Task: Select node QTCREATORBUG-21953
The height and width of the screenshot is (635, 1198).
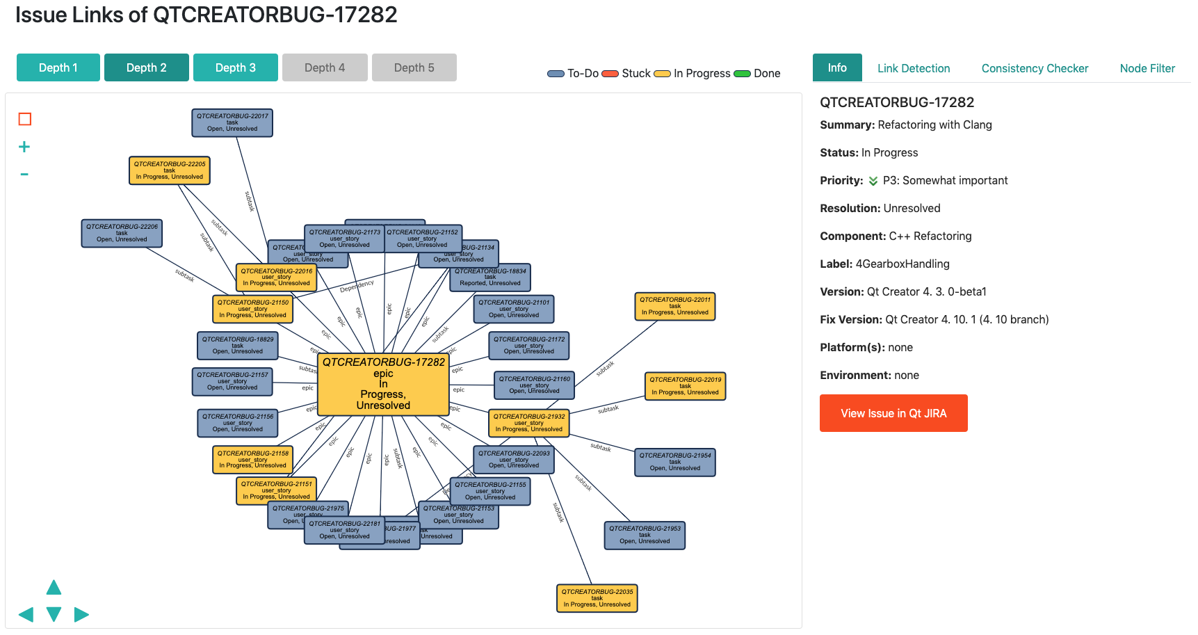Action: [645, 535]
